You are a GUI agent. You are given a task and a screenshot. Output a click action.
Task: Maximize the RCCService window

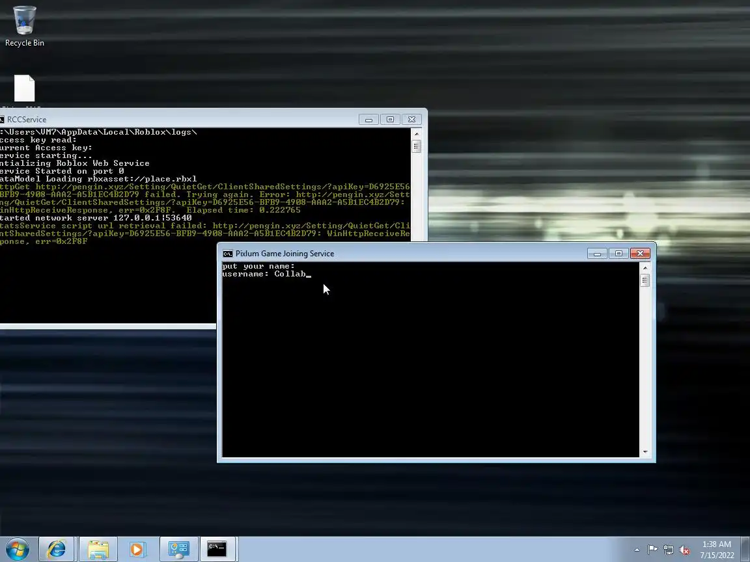point(390,120)
